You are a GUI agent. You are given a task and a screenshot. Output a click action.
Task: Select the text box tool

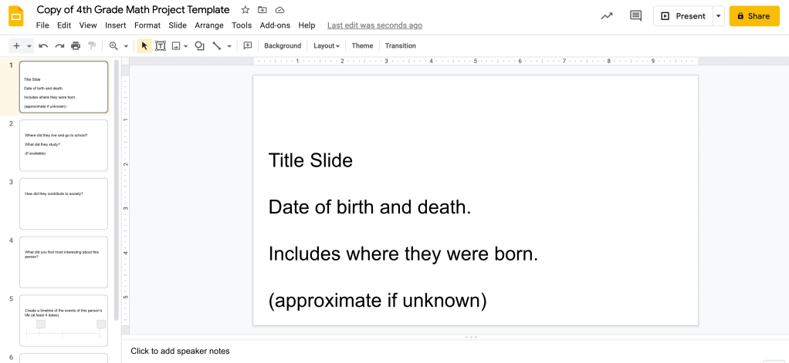pos(161,46)
